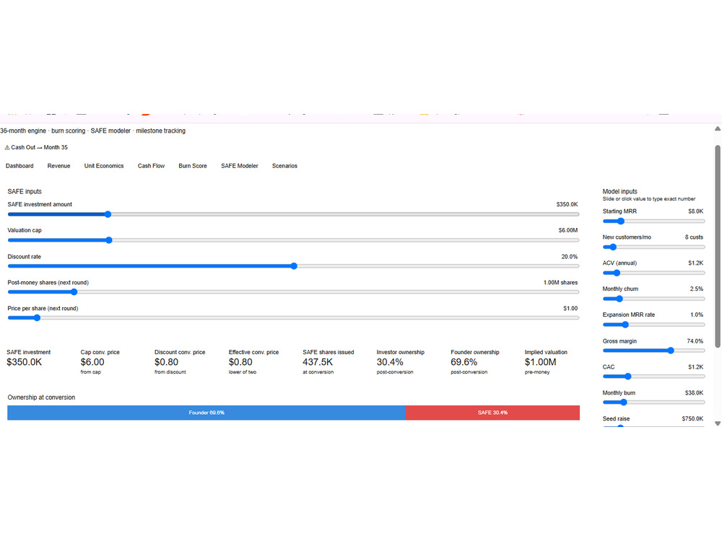
Task: Click the Expansion MRR rate slider handle
Action: 625,325
